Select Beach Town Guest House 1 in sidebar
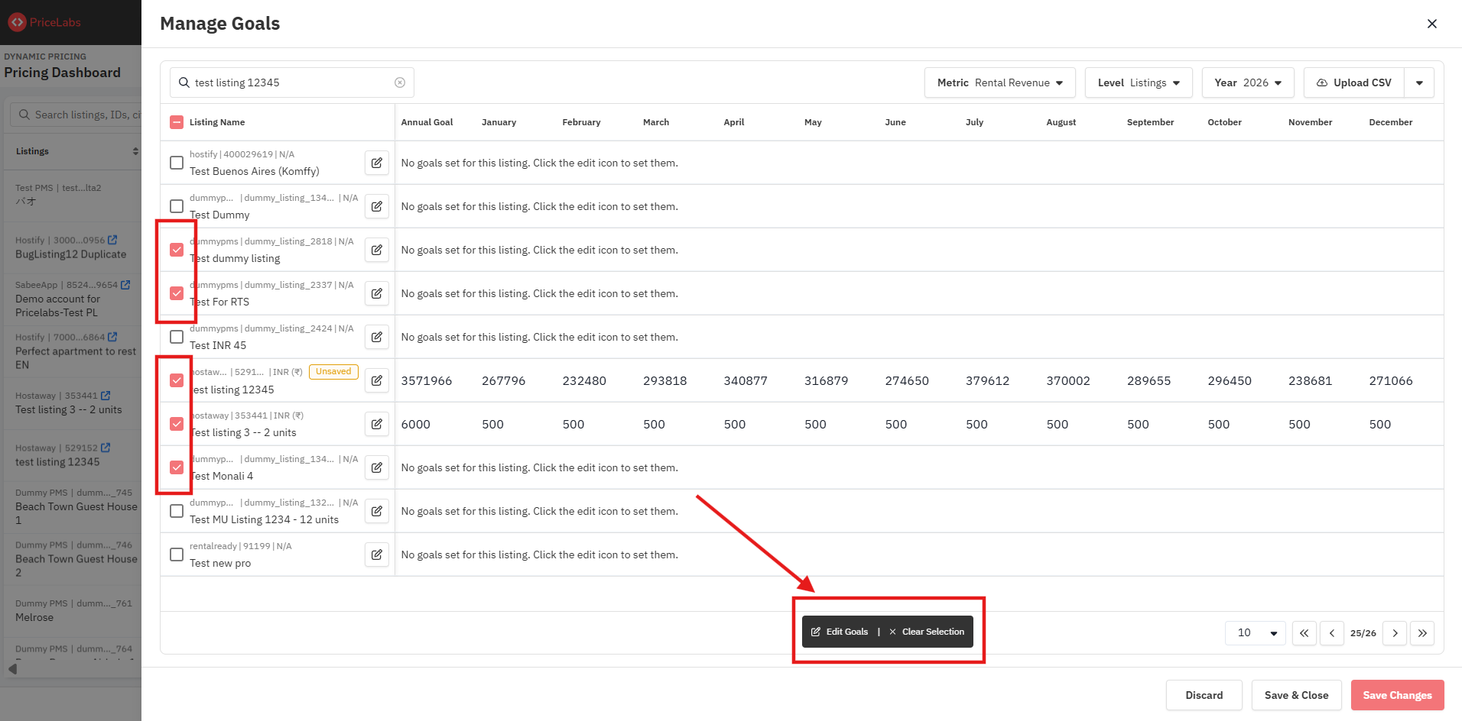Screen dimensions: 1462x721 tap(76, 513)
